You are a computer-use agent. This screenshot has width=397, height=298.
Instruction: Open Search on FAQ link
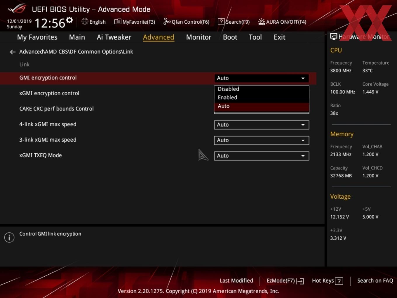pos(375,280)
